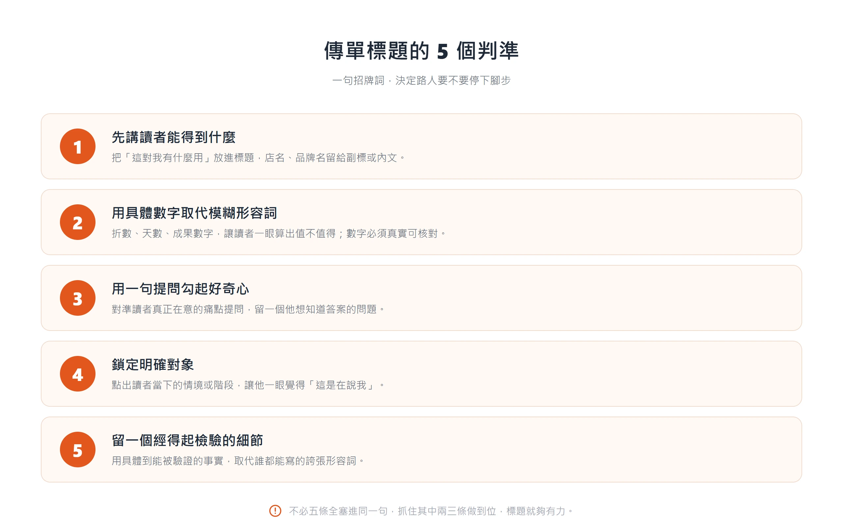843x525 pixels.
Task: Click the orange number 4 circle badge
Action: [77, 374]
